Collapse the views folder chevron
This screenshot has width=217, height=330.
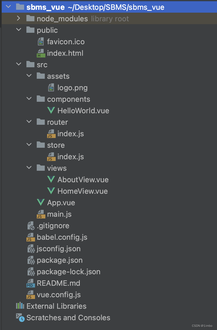click(29, 168)
